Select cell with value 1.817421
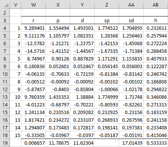The height and width of the screenshot is (147, 168). 34,120
